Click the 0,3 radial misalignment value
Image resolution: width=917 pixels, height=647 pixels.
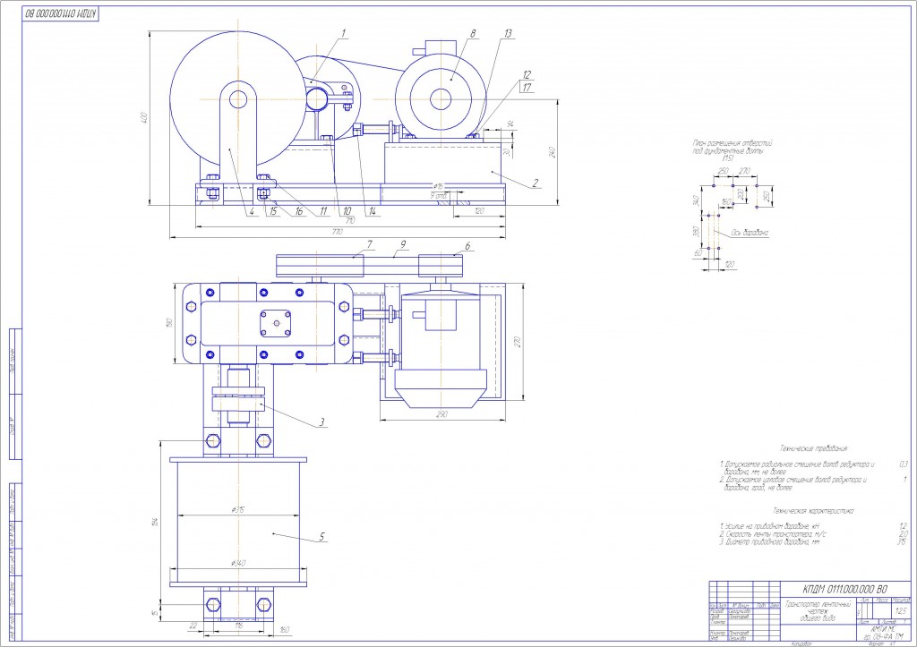904,464
